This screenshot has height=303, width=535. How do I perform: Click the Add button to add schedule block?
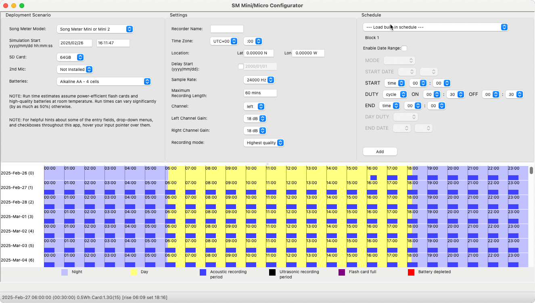coord(380,151)
